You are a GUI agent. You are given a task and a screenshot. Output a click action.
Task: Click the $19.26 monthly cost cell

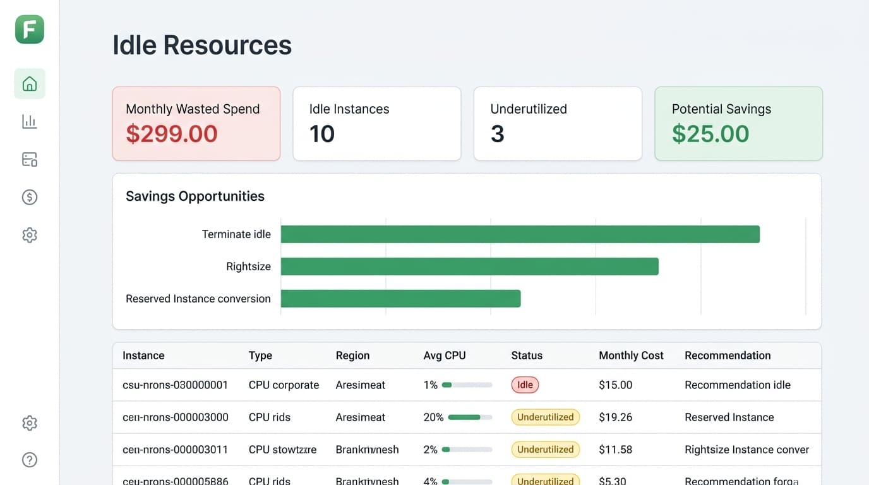coord(615,417)
